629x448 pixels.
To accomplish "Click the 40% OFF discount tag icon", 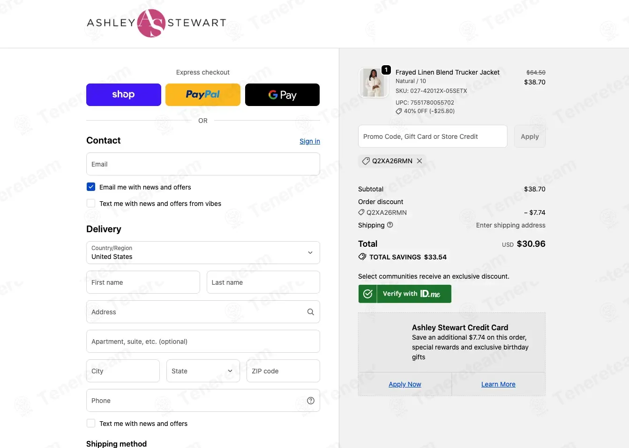I will 399,111.
